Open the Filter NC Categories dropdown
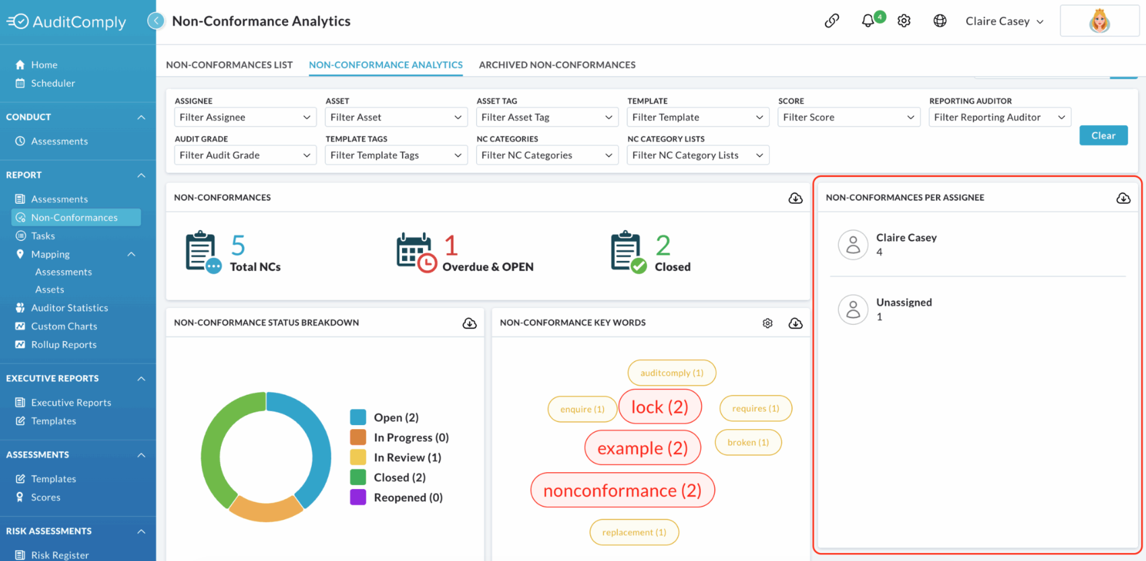1146x561 pixels. [547, 155]
